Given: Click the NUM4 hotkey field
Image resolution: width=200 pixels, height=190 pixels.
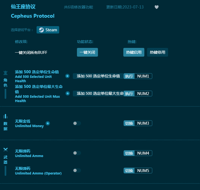Looking at the screenshot, I should [143, 153].
